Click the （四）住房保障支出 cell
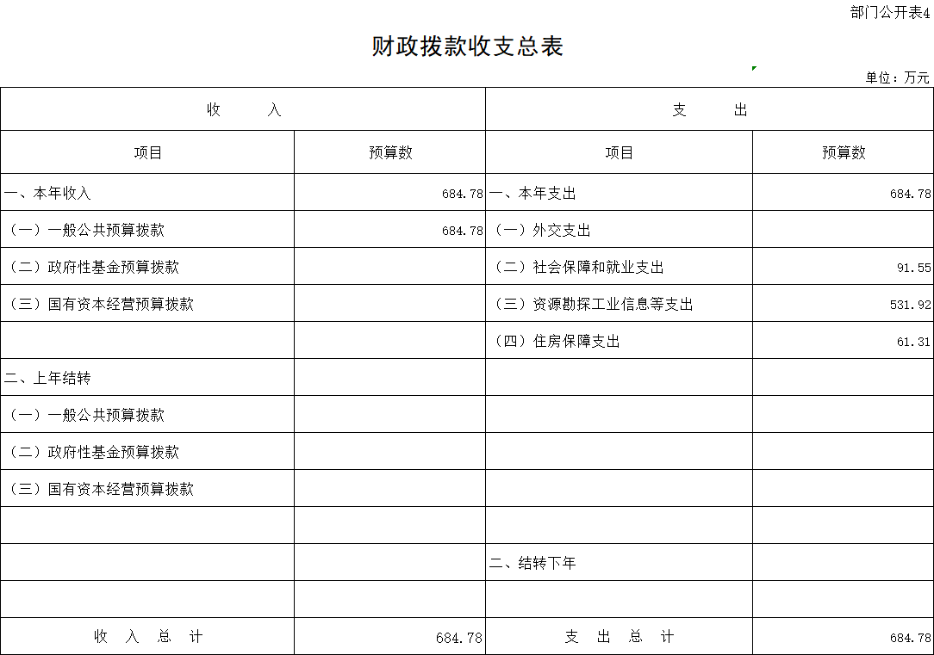 pyautogui.click(x=557, y=342)
